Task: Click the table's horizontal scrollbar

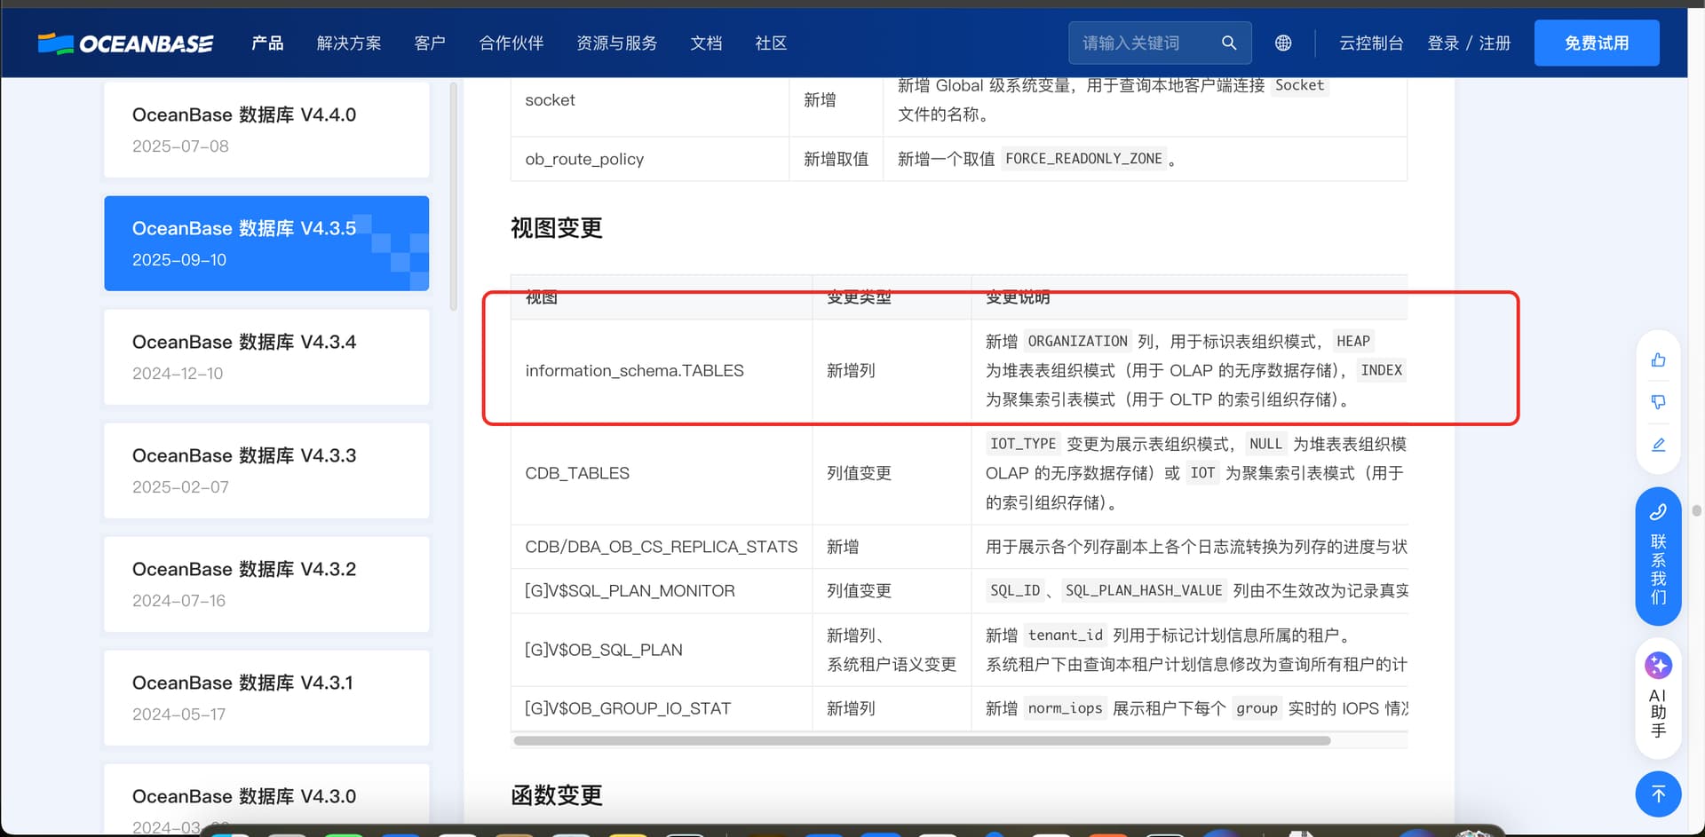Action: (921, 740)
